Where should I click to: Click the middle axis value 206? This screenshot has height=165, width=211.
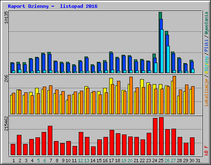click(6, 78)
